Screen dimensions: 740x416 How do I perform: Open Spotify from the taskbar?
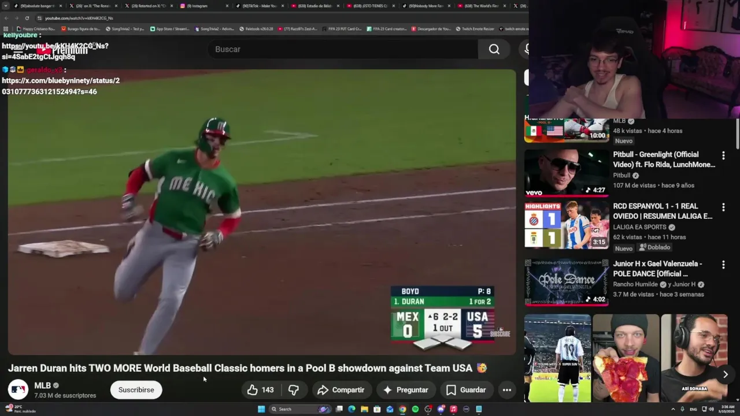pos(415,409)
